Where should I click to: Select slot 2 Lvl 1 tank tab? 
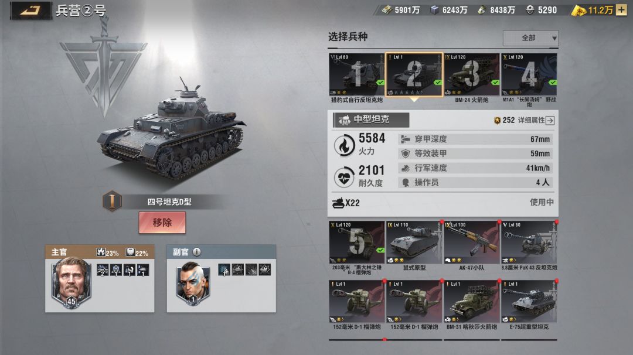(414, 74)
